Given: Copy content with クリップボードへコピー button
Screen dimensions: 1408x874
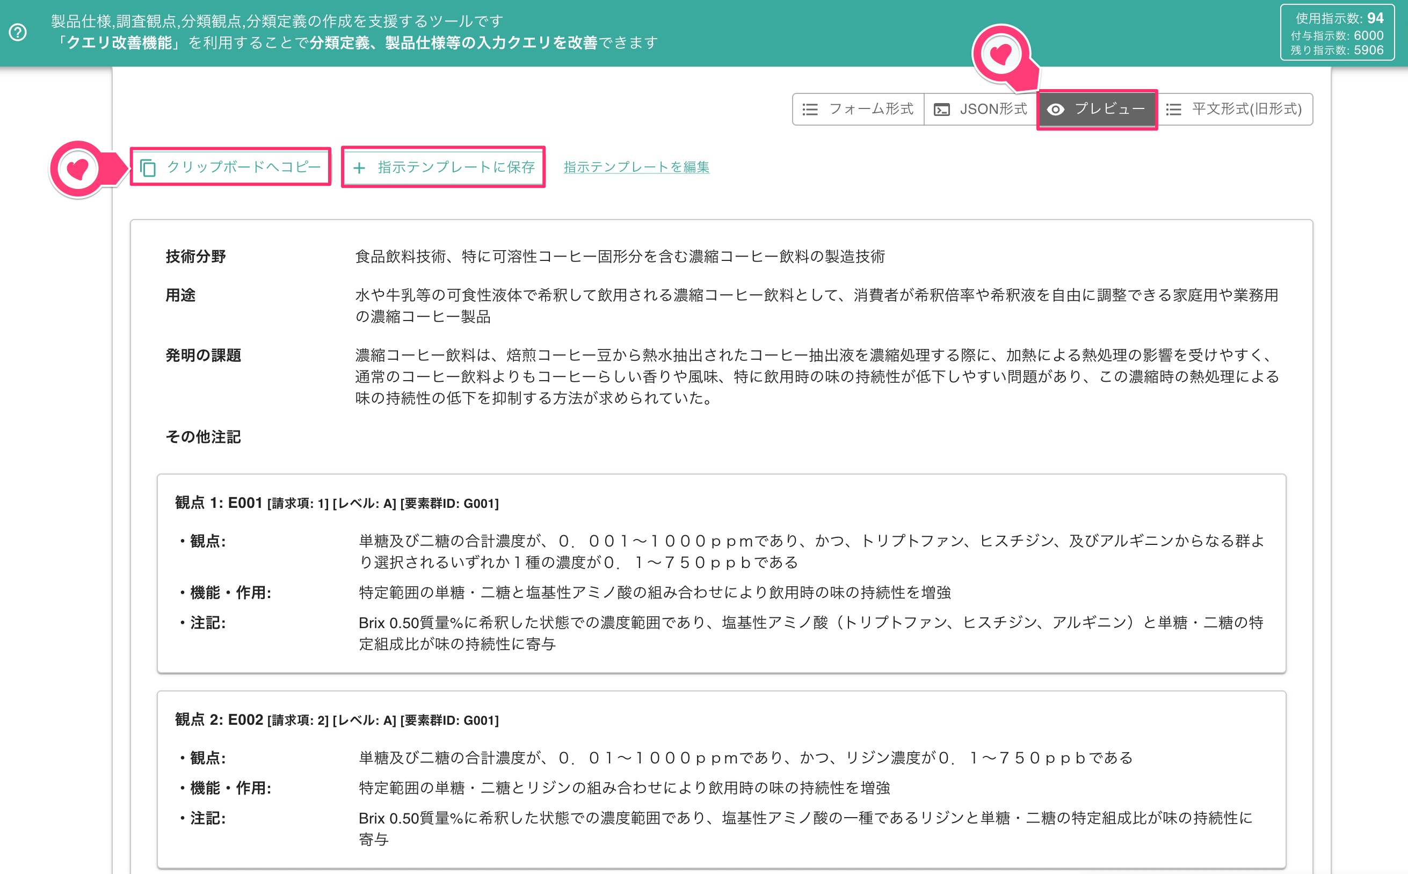Looking at the screenshot, I should click(x=231, y=167).
